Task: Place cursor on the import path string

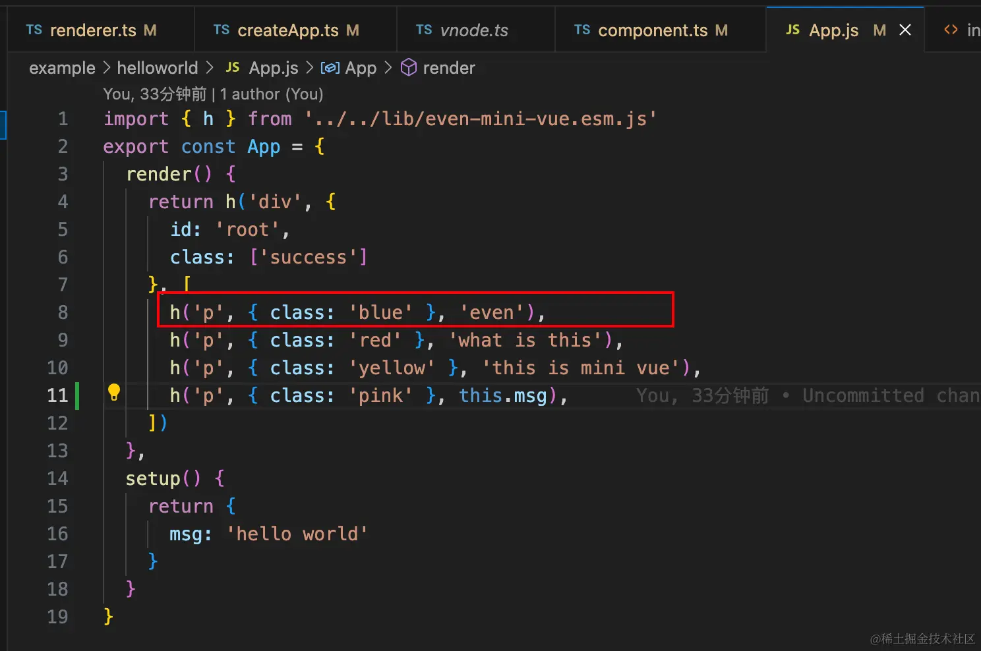Action: click(481, 119)
